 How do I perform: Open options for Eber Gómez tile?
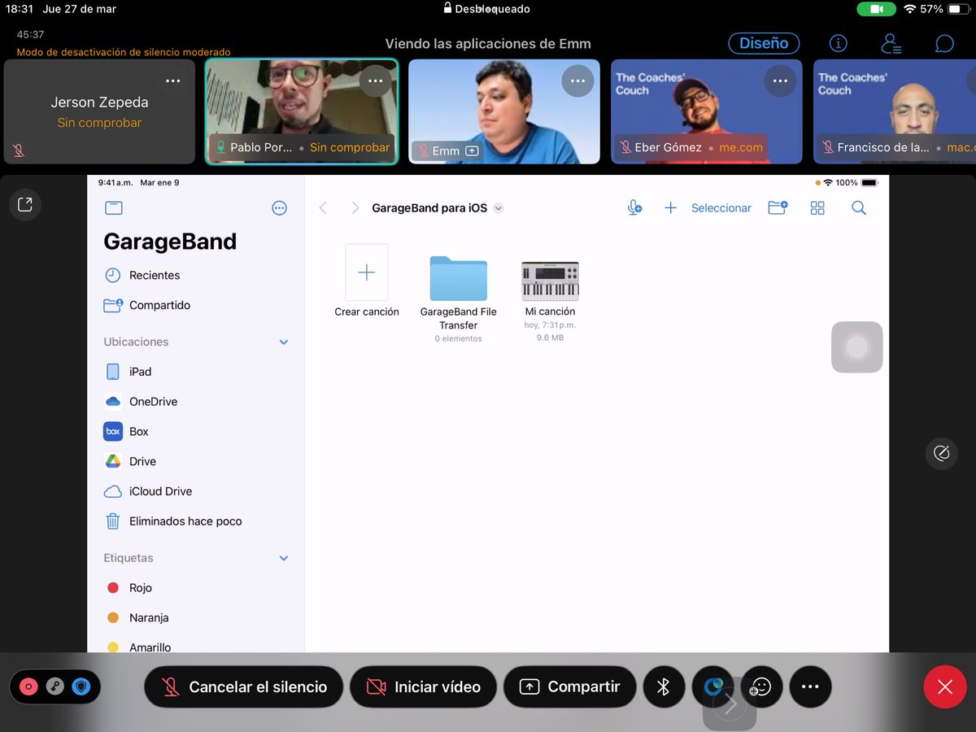coord(780,81)
